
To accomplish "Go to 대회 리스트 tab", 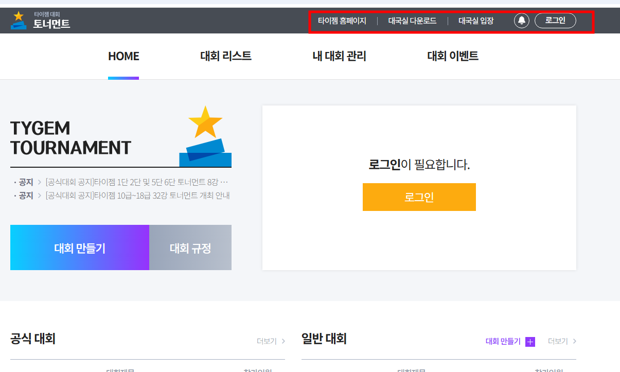I will [x=226, y=57].
